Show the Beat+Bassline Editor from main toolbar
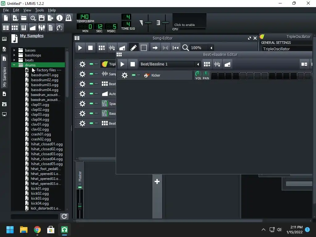The image size is (316, 237). (15, 27)
